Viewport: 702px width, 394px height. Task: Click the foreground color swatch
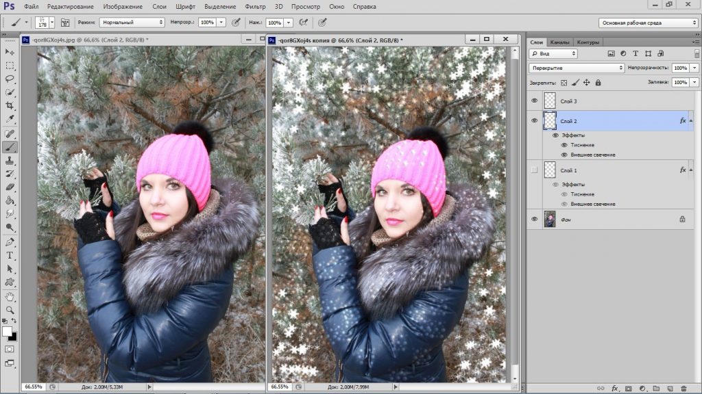7,332
